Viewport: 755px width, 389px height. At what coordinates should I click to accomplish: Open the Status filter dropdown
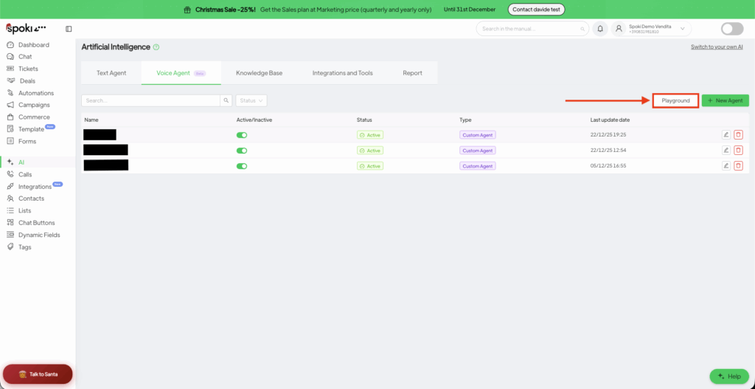251,100
